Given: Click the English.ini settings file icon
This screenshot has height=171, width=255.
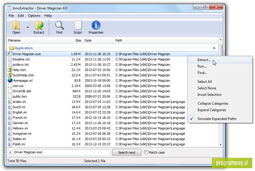Looking at the screenshot, I should click(10, 112).
